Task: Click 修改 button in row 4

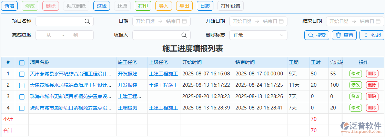Action: point(356,108)
